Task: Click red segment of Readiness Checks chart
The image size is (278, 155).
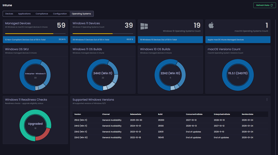Action: point(43,136)
